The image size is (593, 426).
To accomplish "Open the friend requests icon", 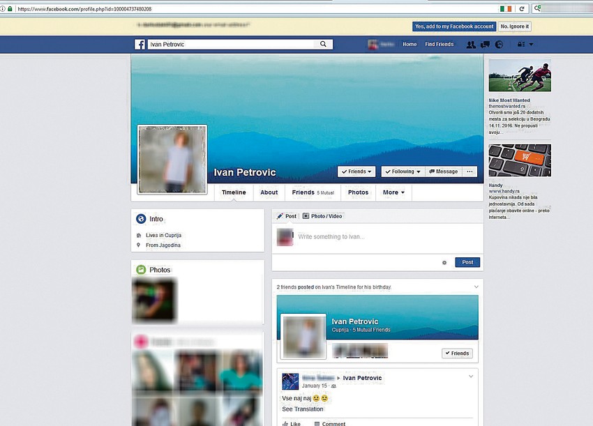I will coord(471,45).
